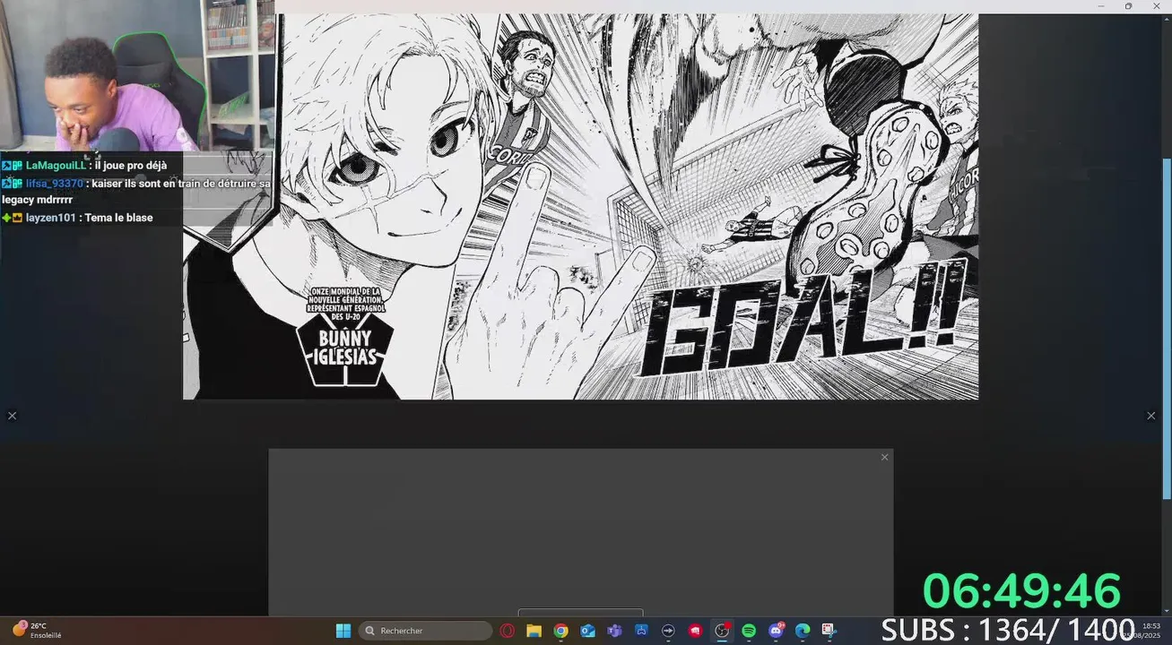Click chat username layzen101

point(51,218)
